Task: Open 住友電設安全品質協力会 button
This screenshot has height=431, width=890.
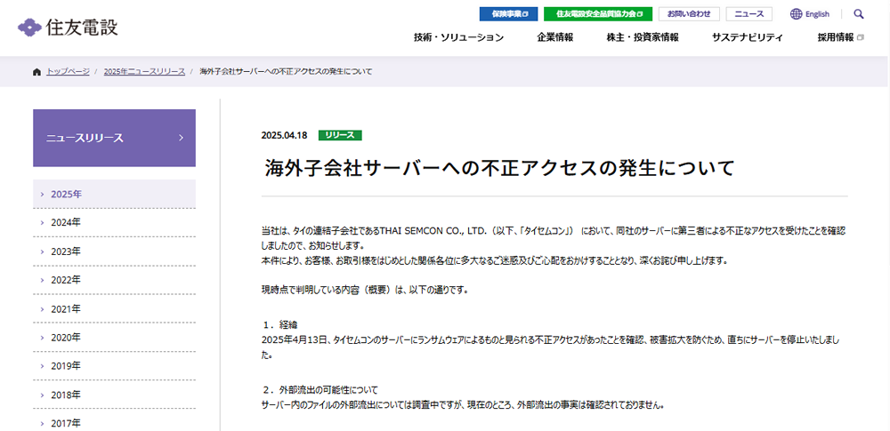Action: 598,14
